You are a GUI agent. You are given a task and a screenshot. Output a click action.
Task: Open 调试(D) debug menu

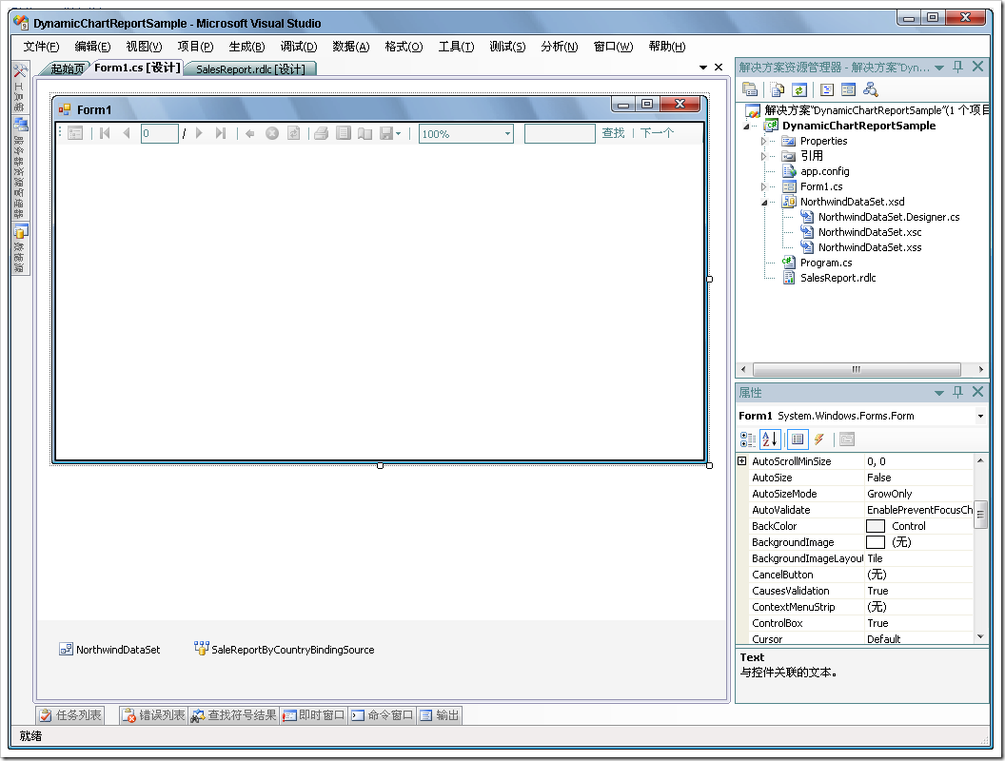pyautogui.click(x=299, y=46)
